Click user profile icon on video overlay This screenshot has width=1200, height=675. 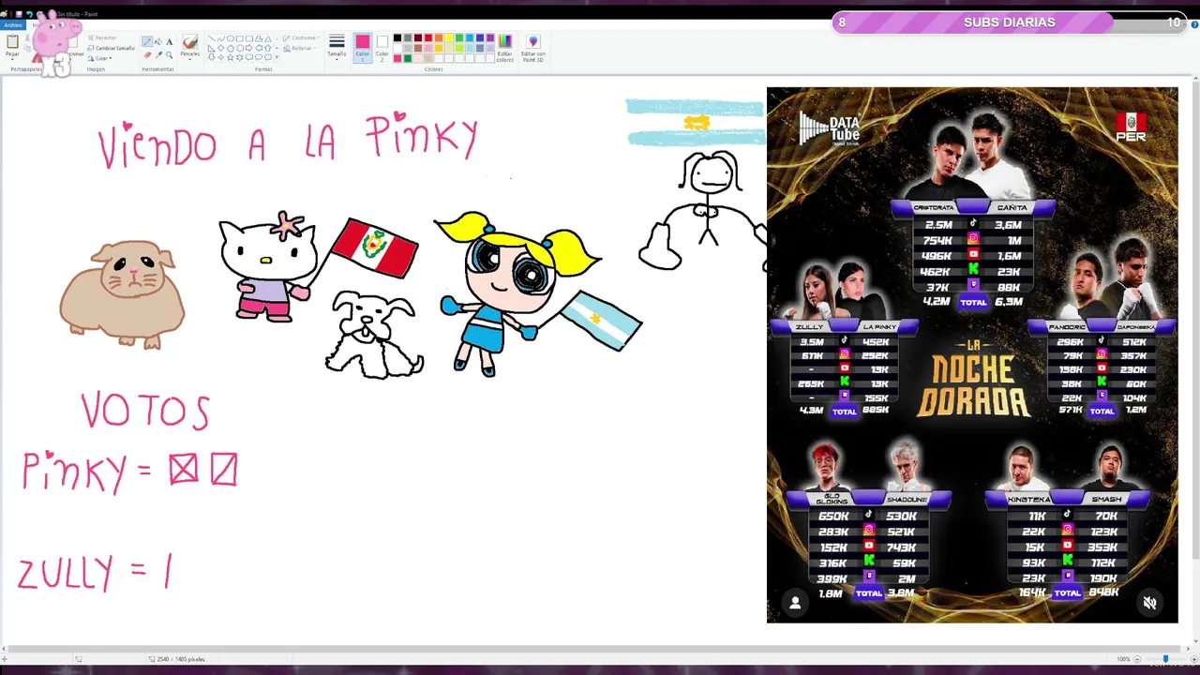pyautogui.click(x=795, y=603)
